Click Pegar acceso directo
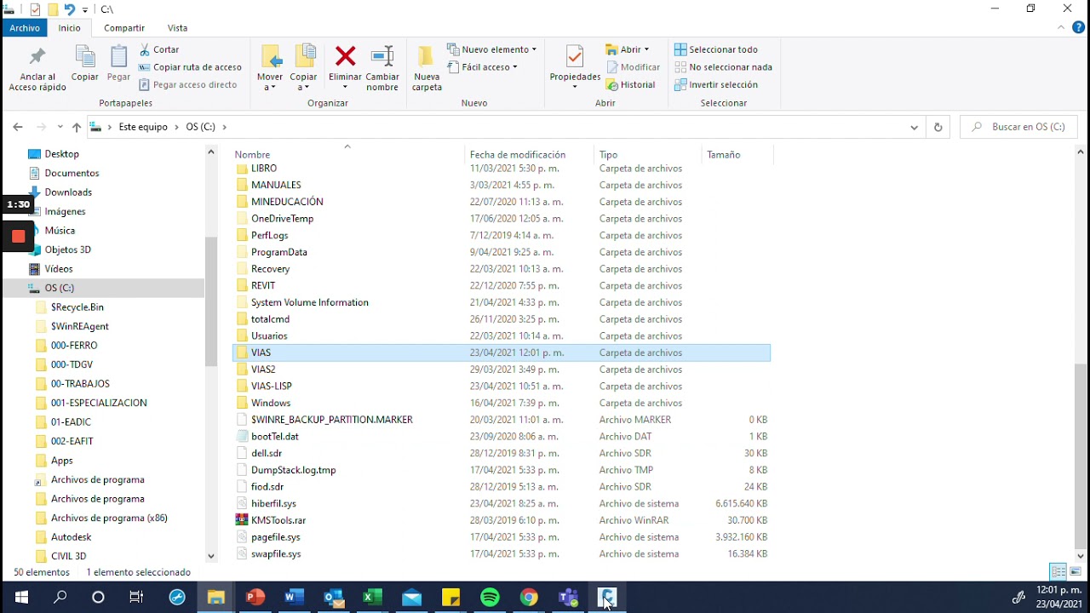 (x=187, y=84)
